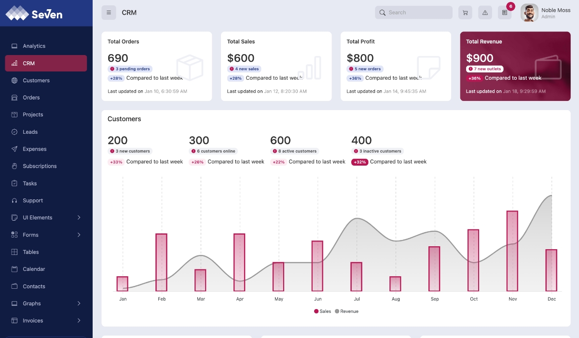
Task: Open the Contacts menu item
Action: click(46, 286)
